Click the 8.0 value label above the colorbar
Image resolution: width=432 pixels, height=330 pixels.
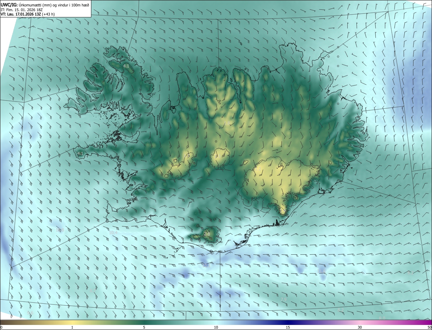[382, 318]
